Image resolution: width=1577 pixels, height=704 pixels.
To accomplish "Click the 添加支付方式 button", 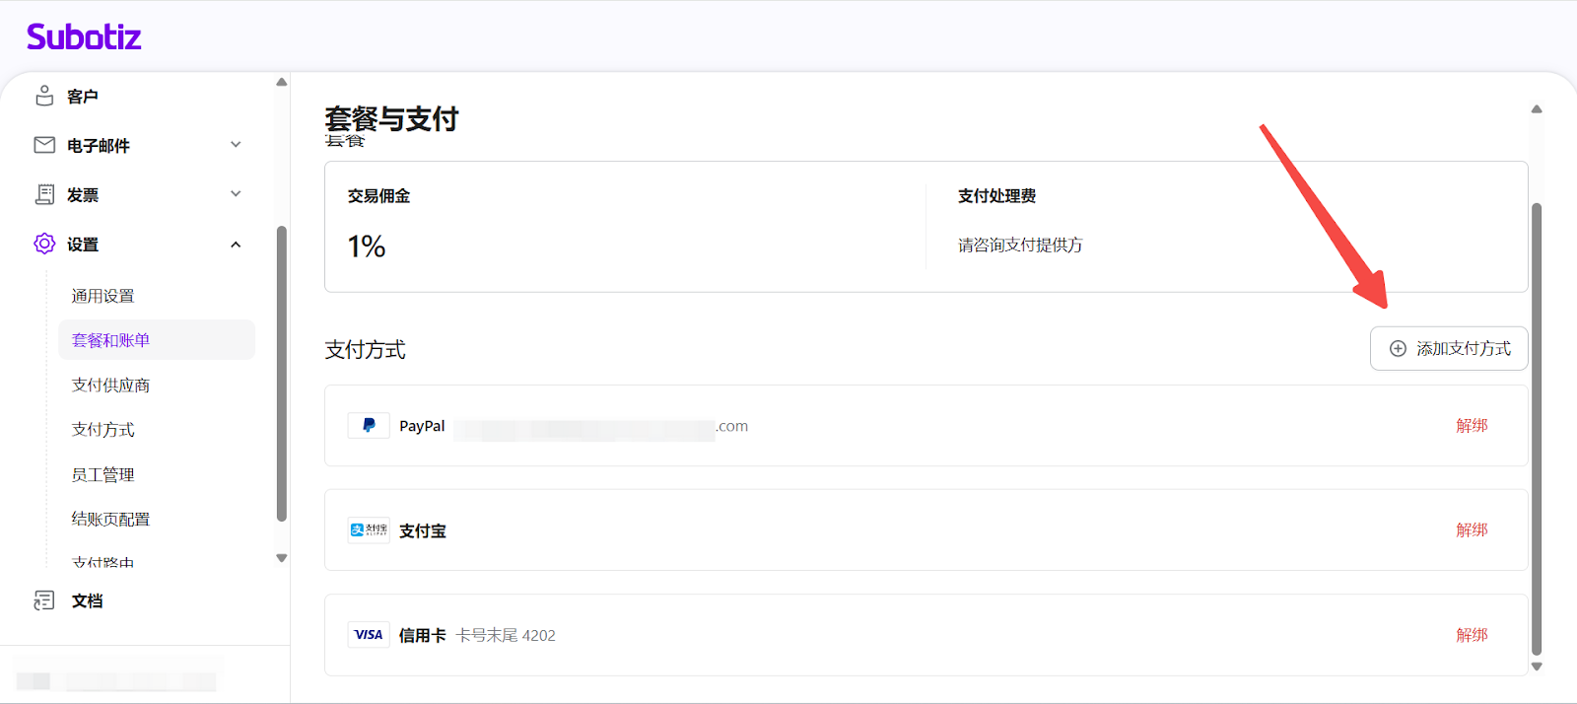I will (1449, 349).
